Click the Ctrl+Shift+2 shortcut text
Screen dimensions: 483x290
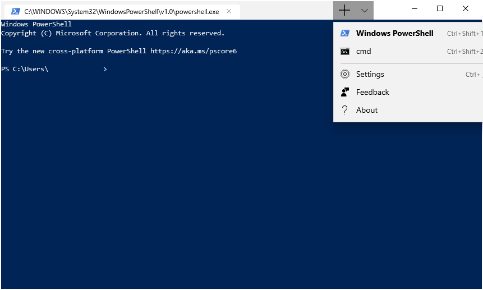tap(465, 52)
